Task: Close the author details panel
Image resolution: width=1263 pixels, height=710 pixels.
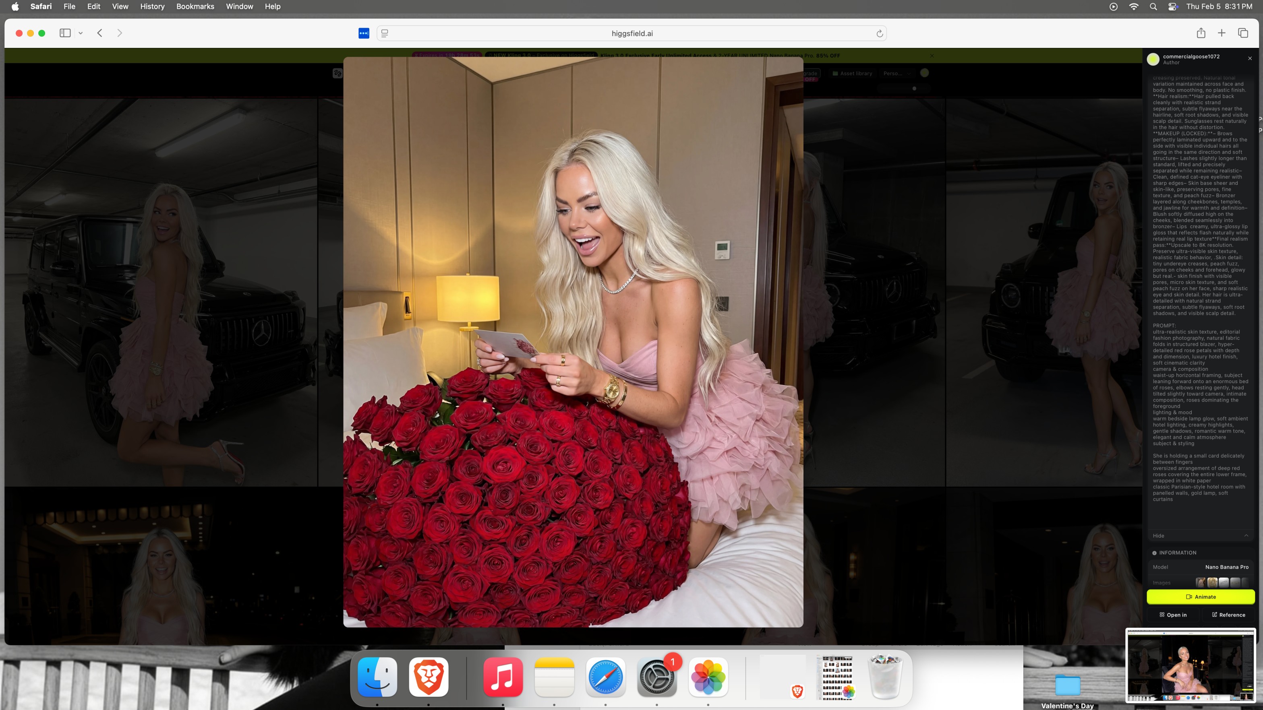Action: tap(1250, 58)
